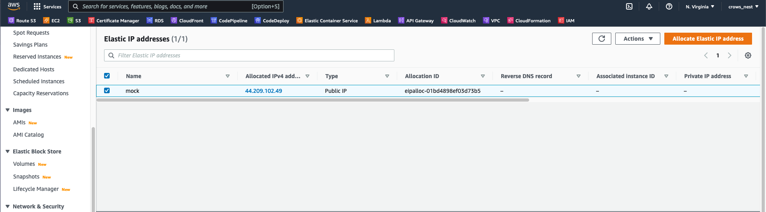The height and width of the screenshot is (212, 766).
Task: Open AMI Catalog in sidebar
Action: [x=28, y=135]
